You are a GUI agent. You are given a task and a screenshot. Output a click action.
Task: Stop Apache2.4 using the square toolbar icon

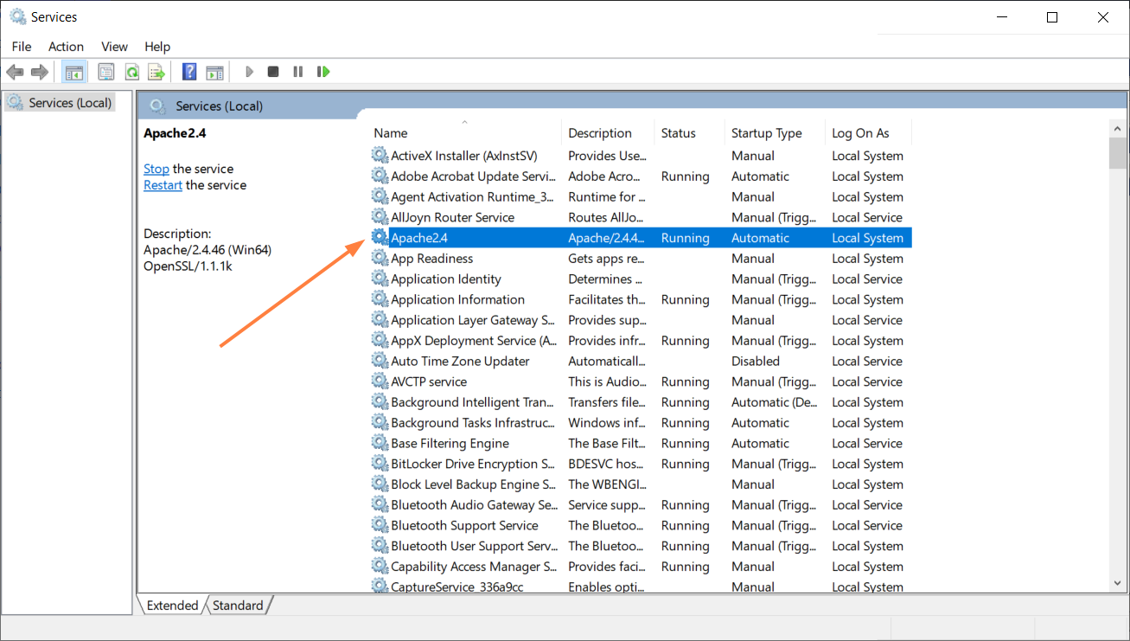(x=272, y=71)
